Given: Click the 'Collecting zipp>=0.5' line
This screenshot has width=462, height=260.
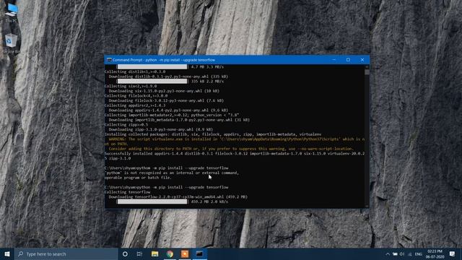Looking at the screenshot, I should (126, 125).
